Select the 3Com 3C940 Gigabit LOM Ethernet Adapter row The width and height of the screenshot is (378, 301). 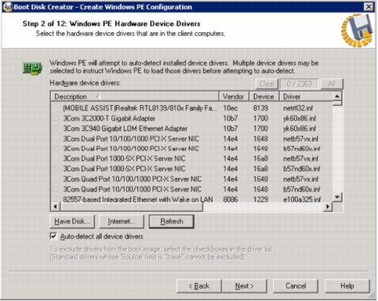[191, 129]
